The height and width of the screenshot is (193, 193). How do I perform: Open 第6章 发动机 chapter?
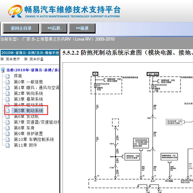click(26, 116)
